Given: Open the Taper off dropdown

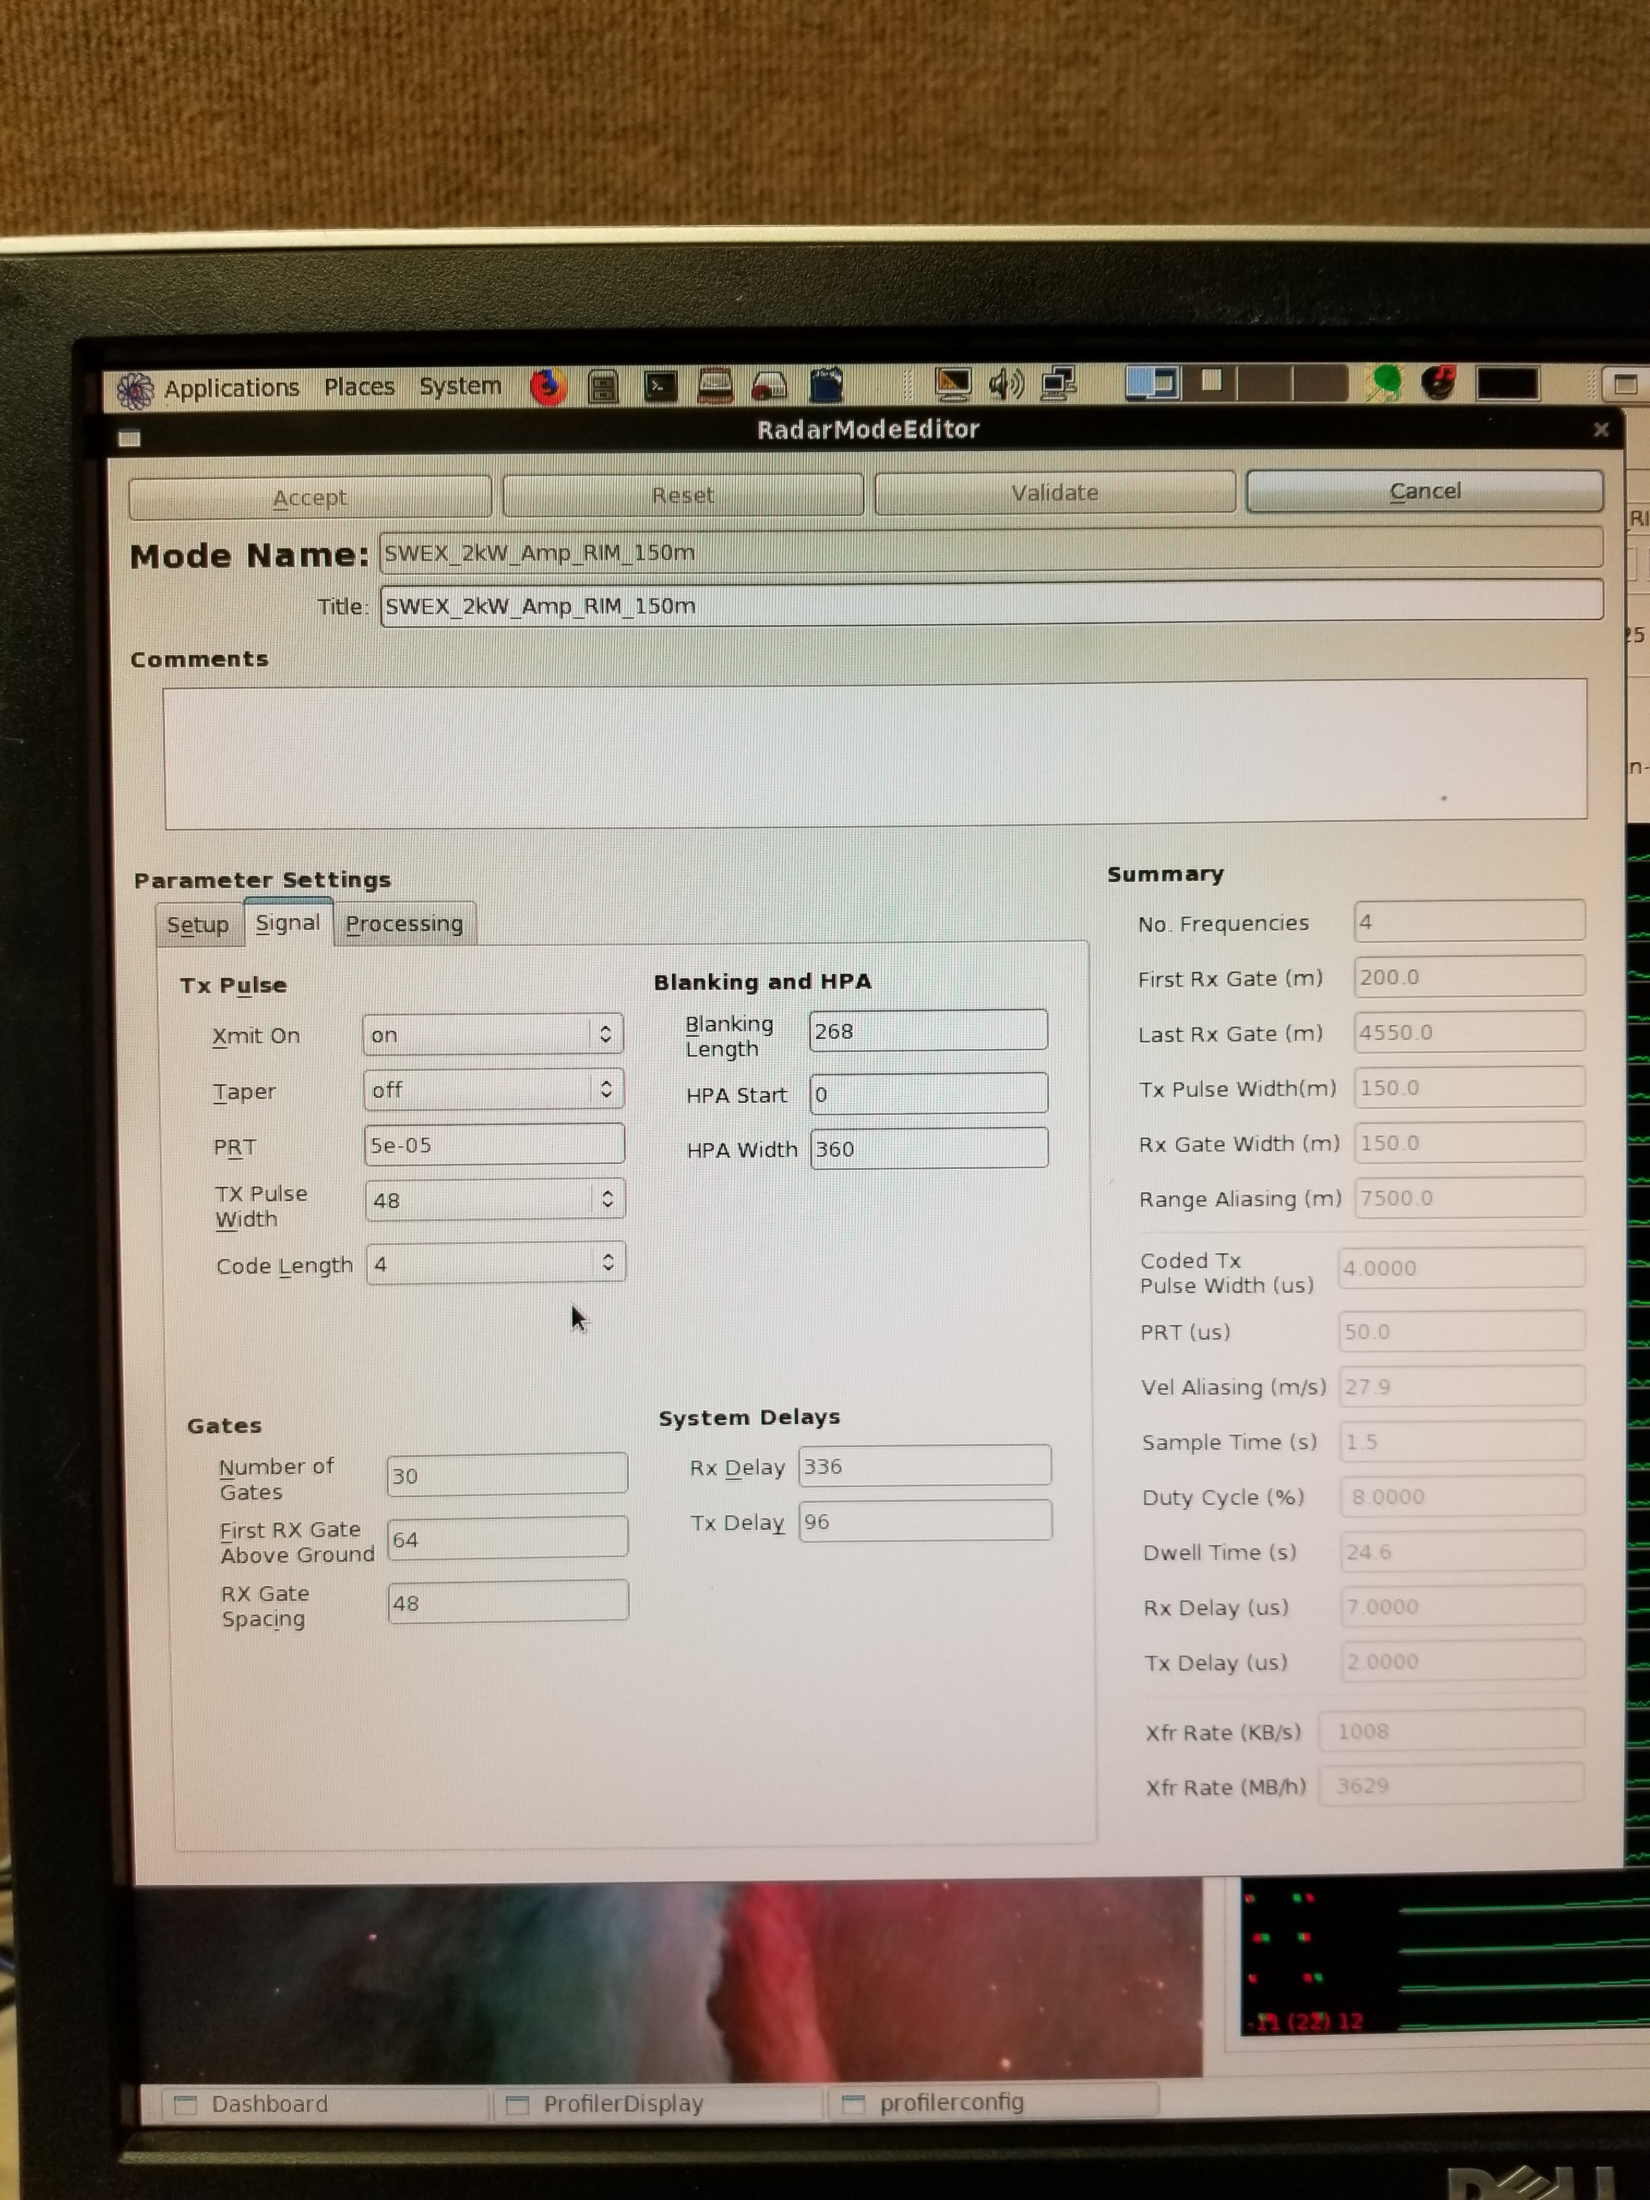Looking at the screenshot, I should pos(493,1090).
